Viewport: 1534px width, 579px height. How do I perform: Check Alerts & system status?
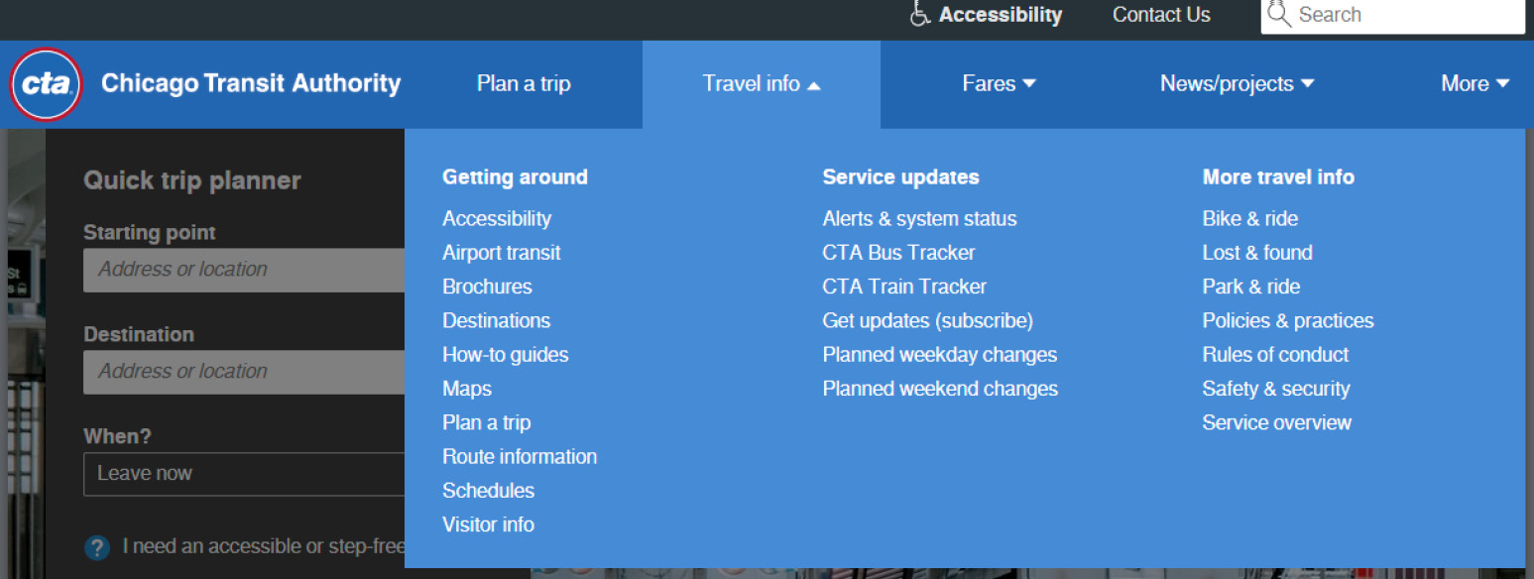(919, 218)
